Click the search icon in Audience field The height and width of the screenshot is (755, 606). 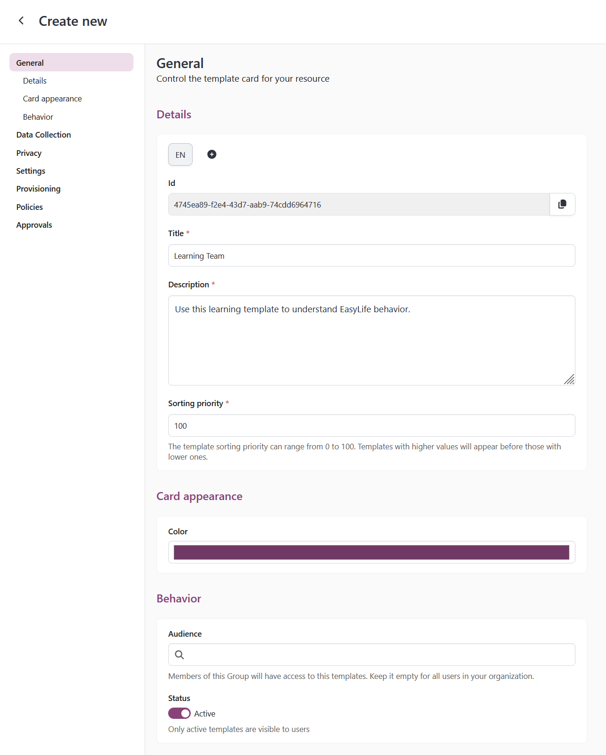coord(179,655)
